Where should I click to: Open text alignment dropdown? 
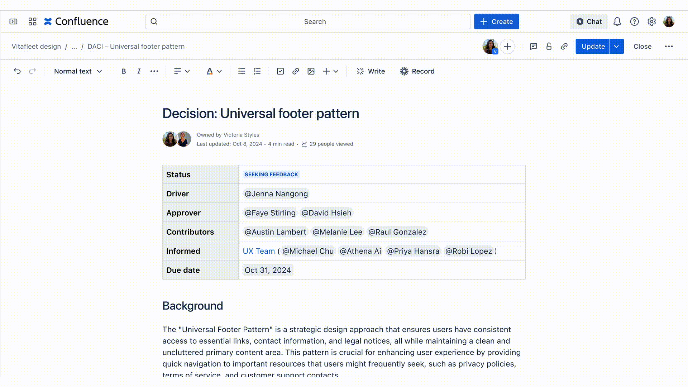click(x=182, y=71)
